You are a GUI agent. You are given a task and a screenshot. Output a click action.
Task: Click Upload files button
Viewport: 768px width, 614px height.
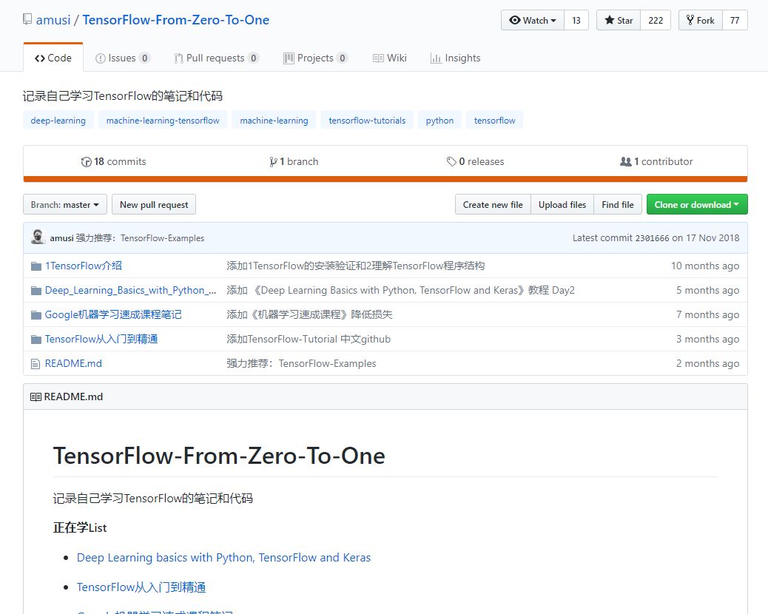562,205
